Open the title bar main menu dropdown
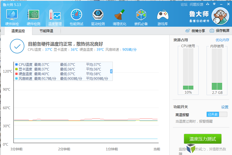Viewport: 232px width, 155px height. (x=214, y=4)
